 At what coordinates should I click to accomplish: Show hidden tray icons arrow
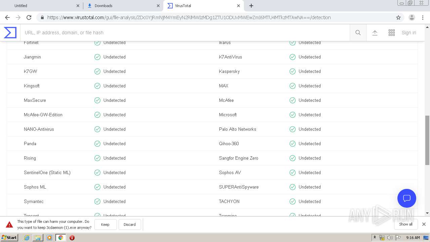(x=375, y=238)
